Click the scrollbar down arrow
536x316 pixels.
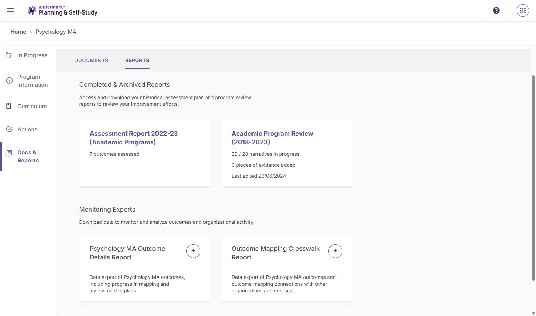pyautogui.click(x=533, y=313)
